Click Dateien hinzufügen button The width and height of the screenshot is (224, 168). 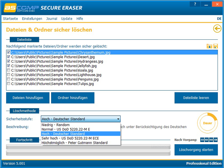(x=28, y=98)
